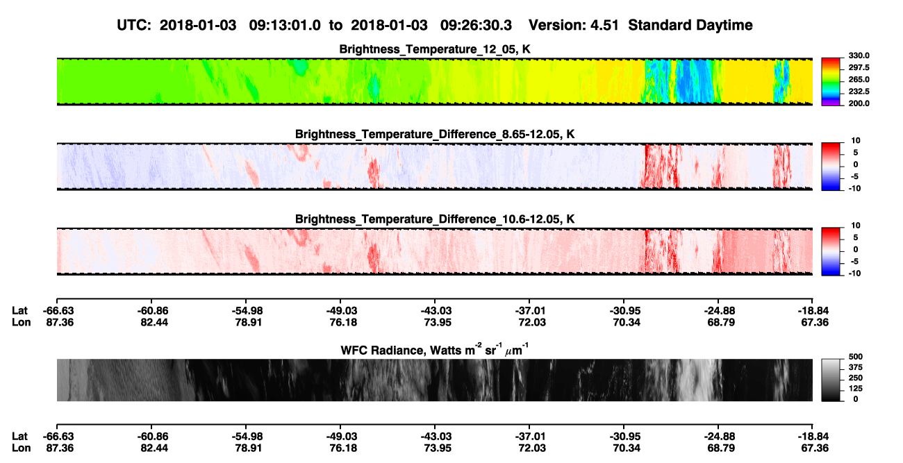Click the Brightness Temperature 12.05 image strip
The height and width of the screenshot is (463, 903).
[x=435, y=82]
